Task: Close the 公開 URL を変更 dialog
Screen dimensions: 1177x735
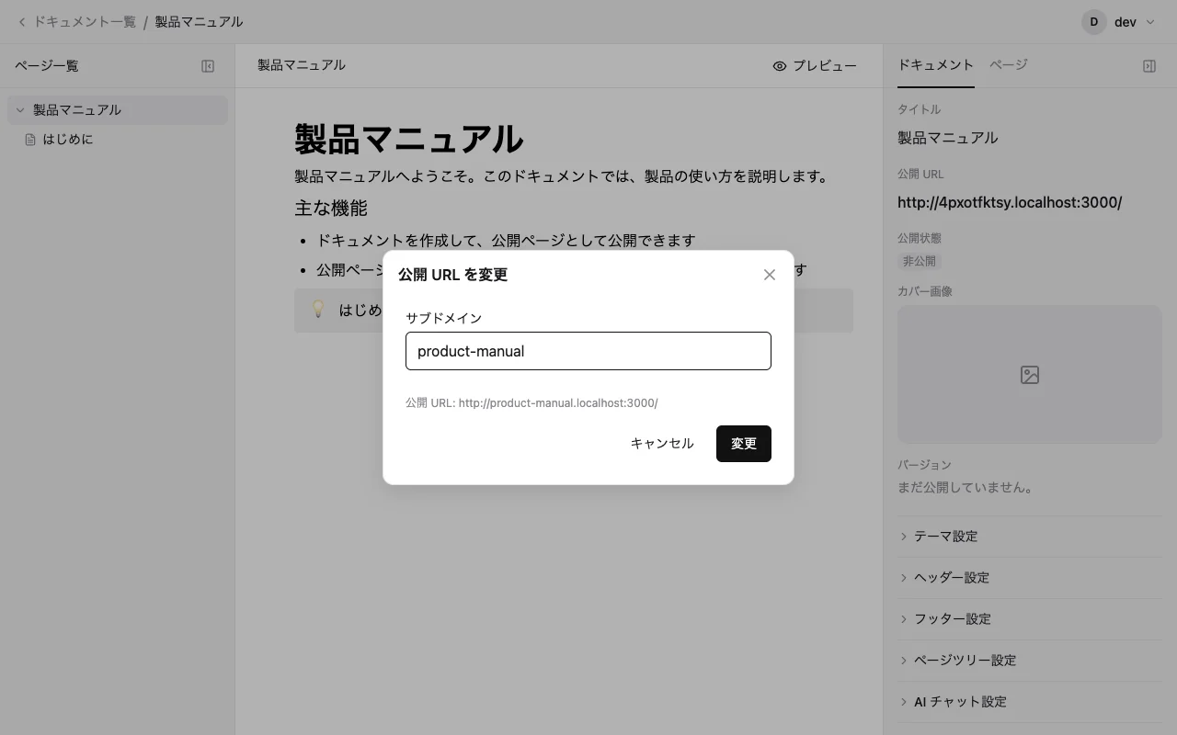Action: 770,275
